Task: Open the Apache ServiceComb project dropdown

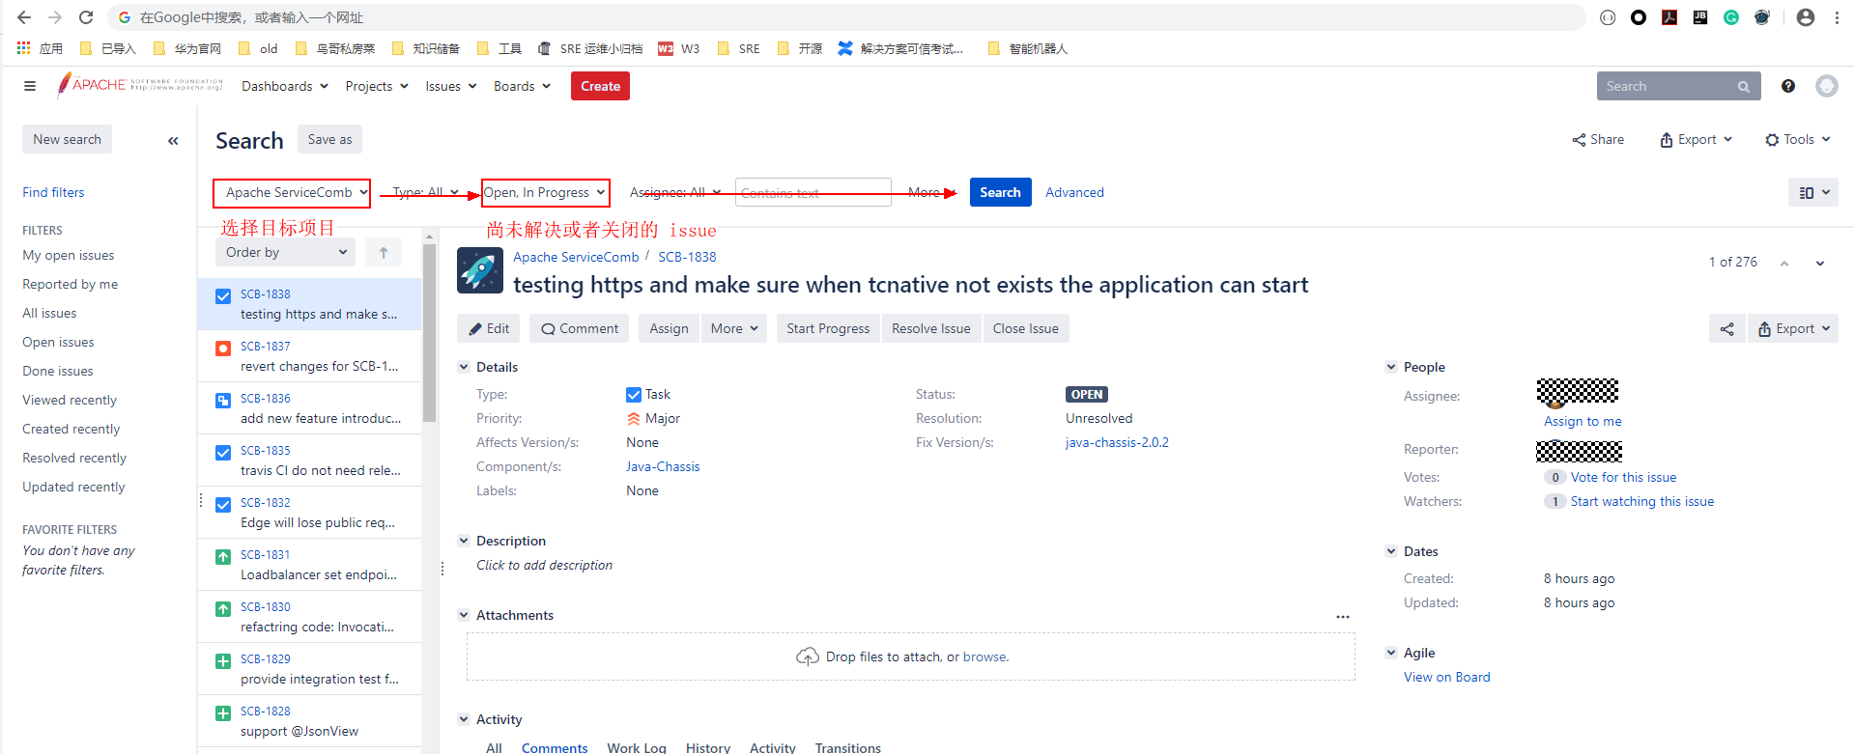Action: 292,193
